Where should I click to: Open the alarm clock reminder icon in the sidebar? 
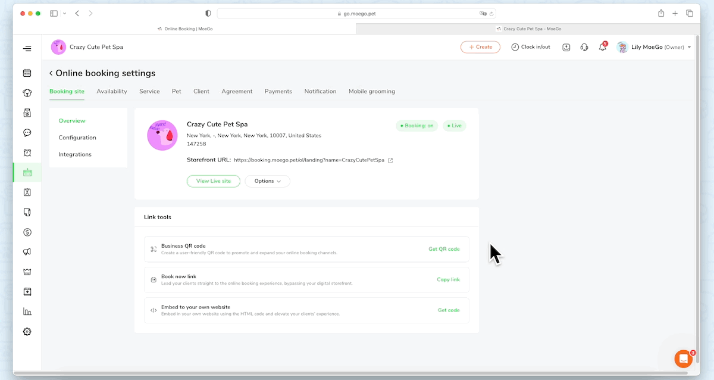point(27,152)
